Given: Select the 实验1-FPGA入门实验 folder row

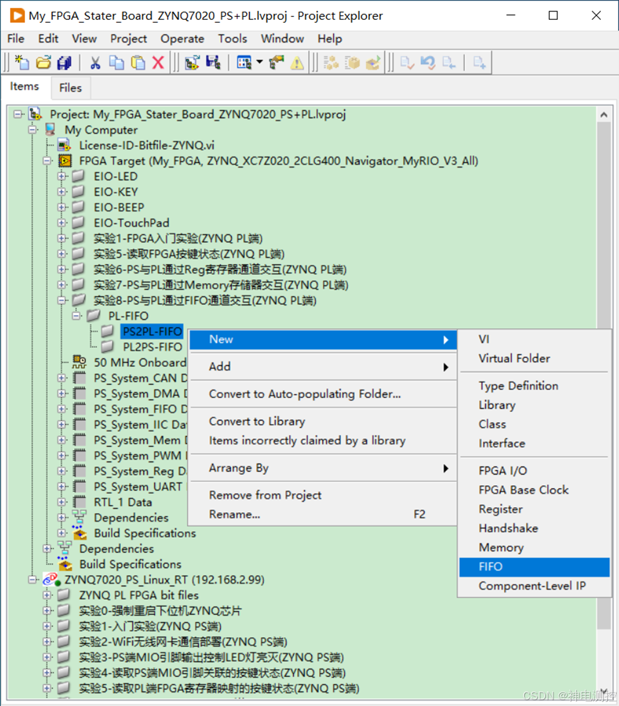Looking at the screenshot, I should [x=178, y=238].
